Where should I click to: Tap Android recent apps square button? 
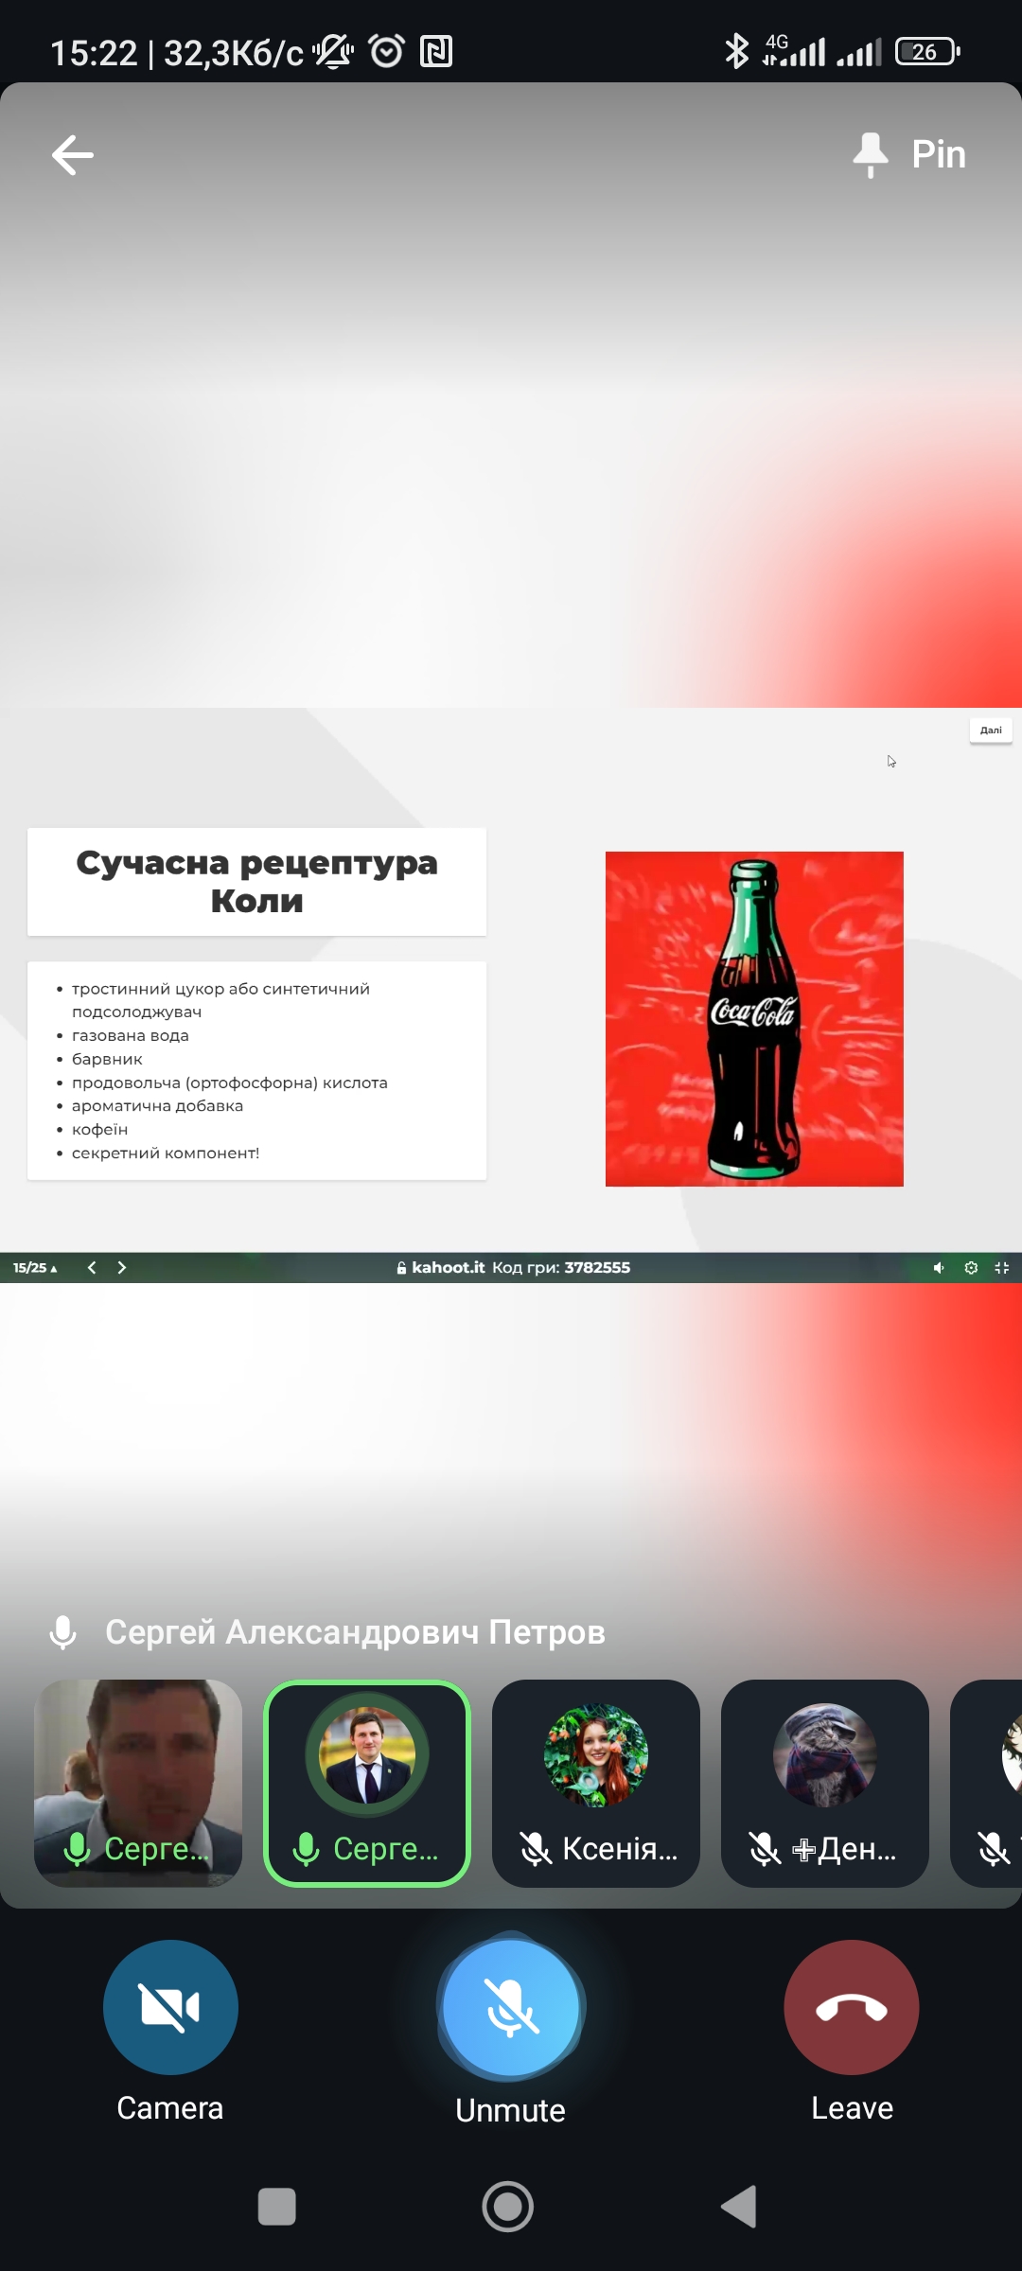point(277,2207)
